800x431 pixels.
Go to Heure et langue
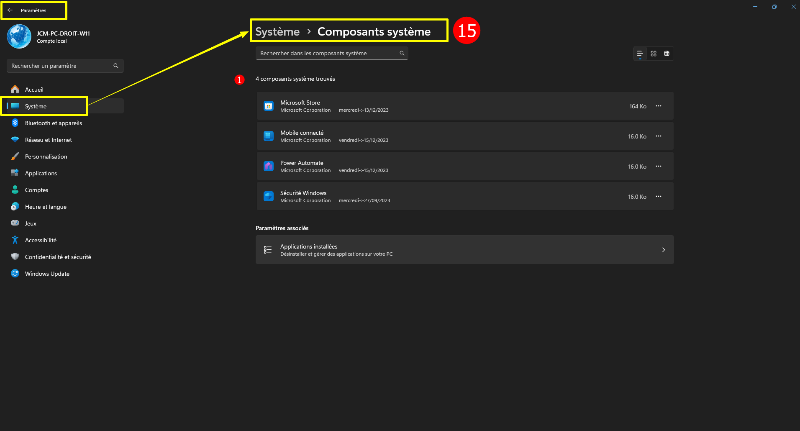coord(65,207)
